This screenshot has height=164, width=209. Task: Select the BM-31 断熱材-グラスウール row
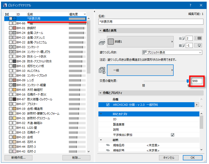click(x=45, y=118)
